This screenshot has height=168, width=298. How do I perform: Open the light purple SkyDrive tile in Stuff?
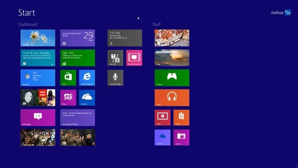click(x=163, y=138)
